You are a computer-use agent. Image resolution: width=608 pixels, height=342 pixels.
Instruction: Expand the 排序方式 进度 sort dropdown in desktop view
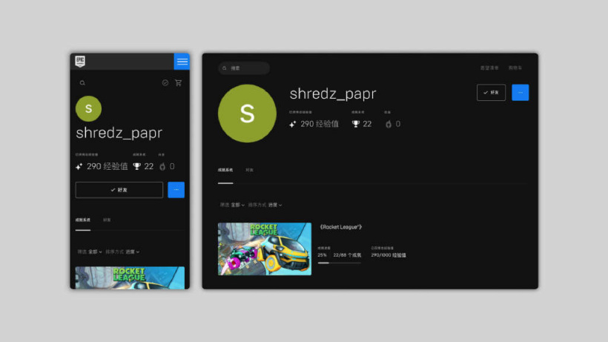pos(265,205)
